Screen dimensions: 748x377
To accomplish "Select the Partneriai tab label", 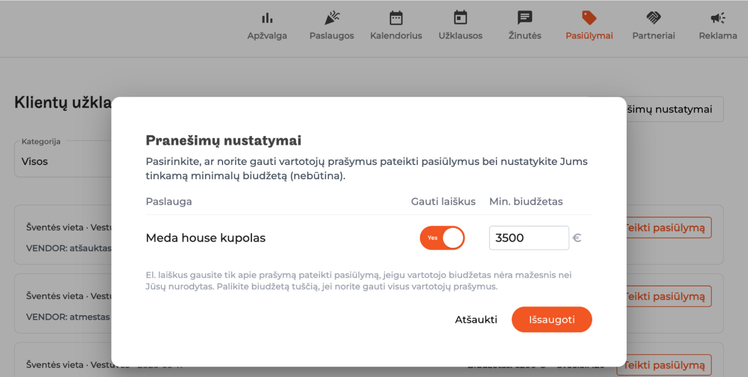I will 653,36.
